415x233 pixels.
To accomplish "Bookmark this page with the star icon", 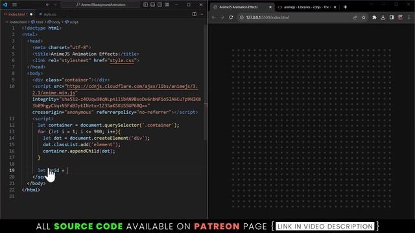I will [364, 17].
